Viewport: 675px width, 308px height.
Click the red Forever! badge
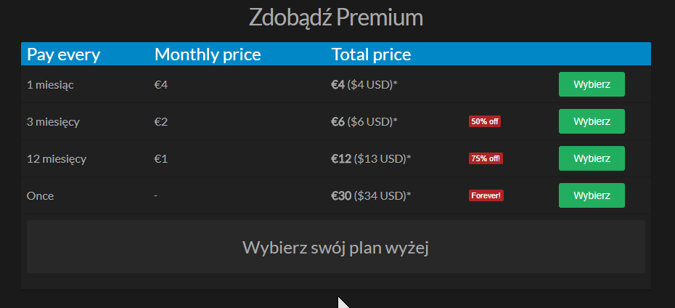[486, 195]
